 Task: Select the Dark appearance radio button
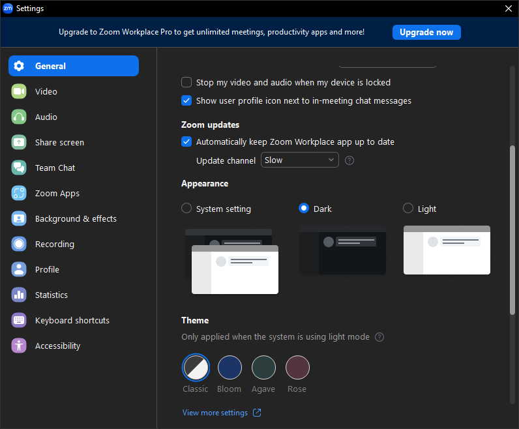(304, 208)
